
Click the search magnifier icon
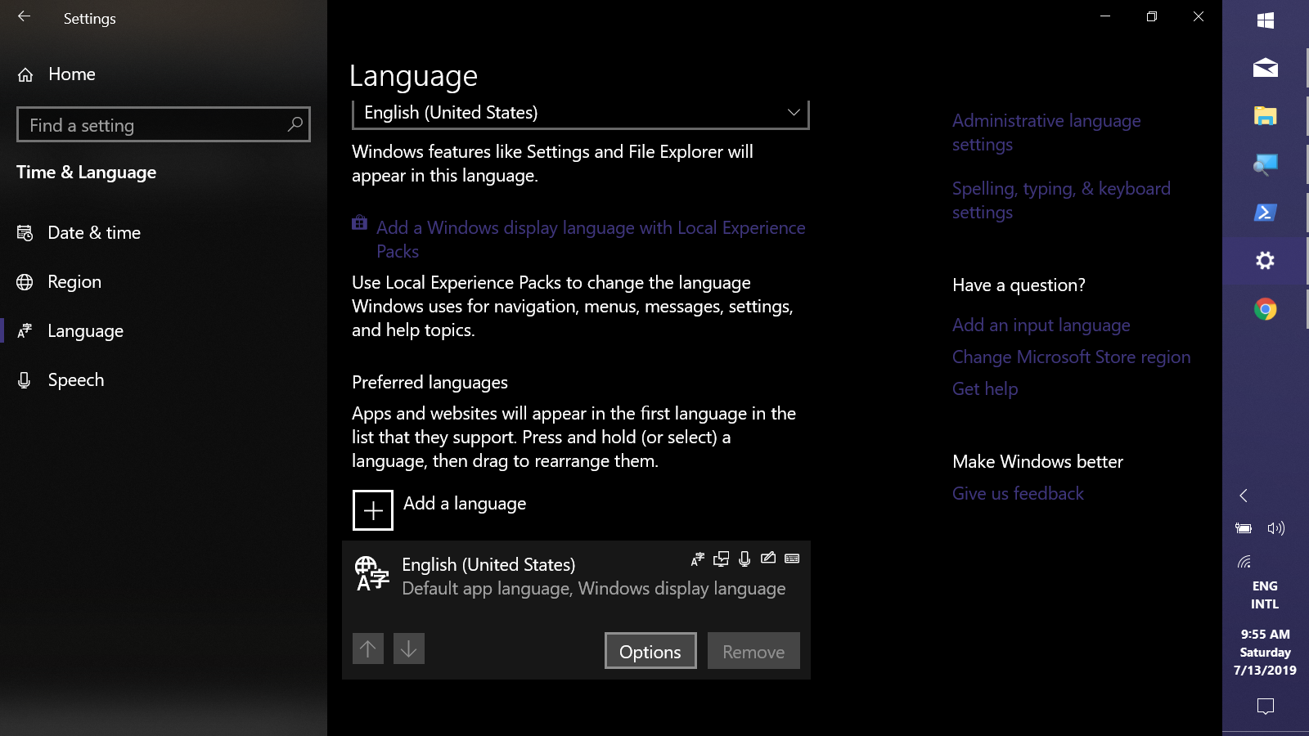(295, 124)
